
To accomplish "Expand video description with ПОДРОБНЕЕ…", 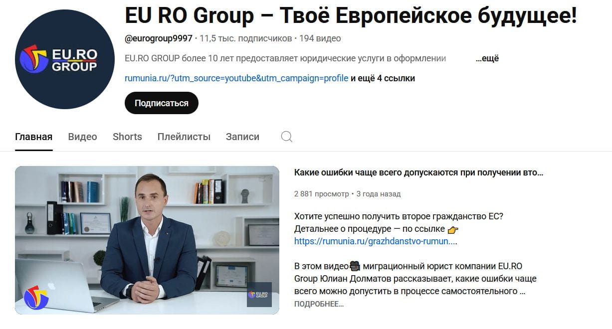I will 319,304.
